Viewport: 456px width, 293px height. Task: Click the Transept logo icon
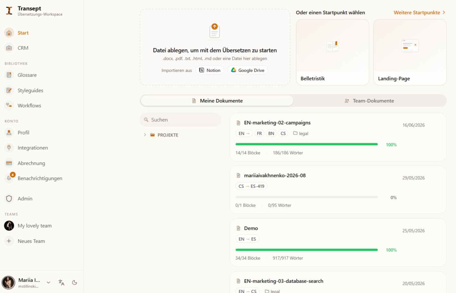coord(9,11)
